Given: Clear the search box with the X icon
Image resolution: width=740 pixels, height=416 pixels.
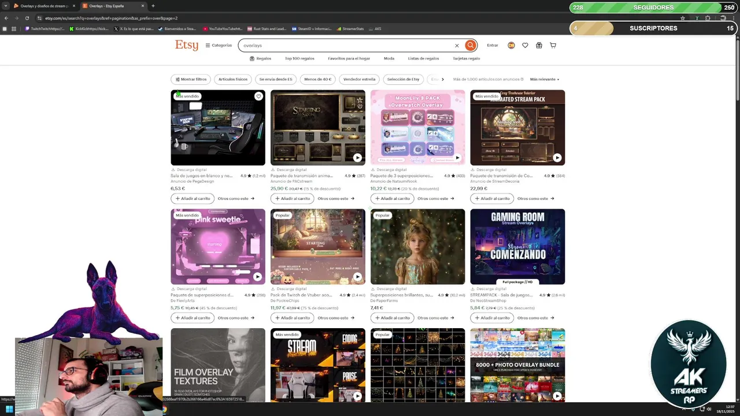Looking at the screenshot, I should (456, 46).
